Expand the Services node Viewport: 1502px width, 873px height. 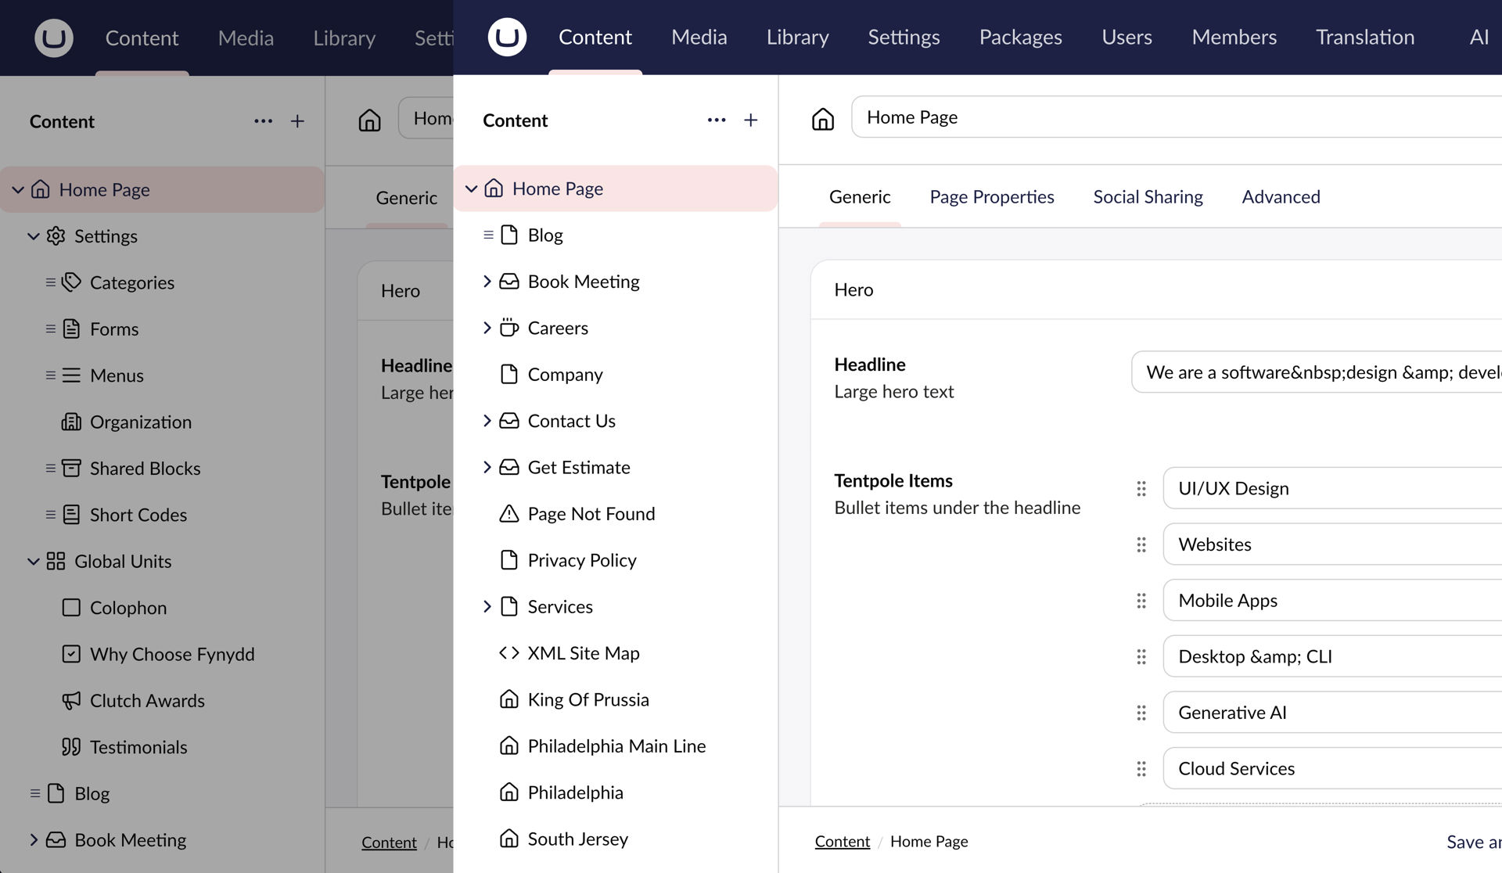coord(487,606)
